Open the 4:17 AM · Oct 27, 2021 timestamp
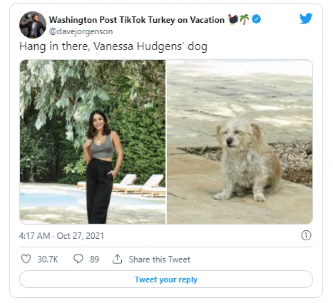Screen dimensions: 333x303 pos(62,236)
